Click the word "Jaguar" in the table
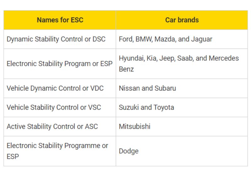Viewport: 251px width, 188px height. click(x=202, y=39)
